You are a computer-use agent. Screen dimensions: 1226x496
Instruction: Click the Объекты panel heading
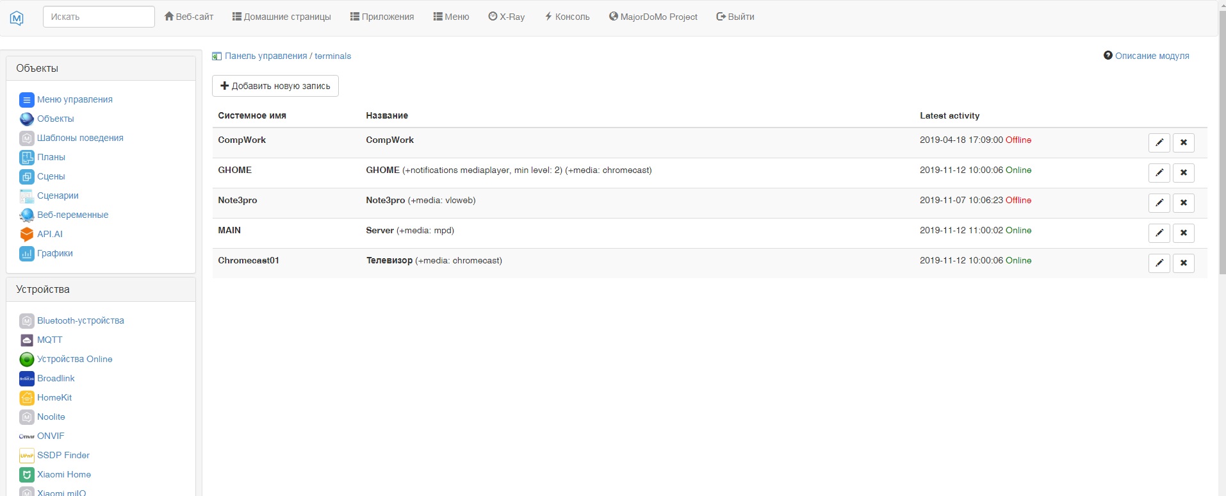[101, 69]
